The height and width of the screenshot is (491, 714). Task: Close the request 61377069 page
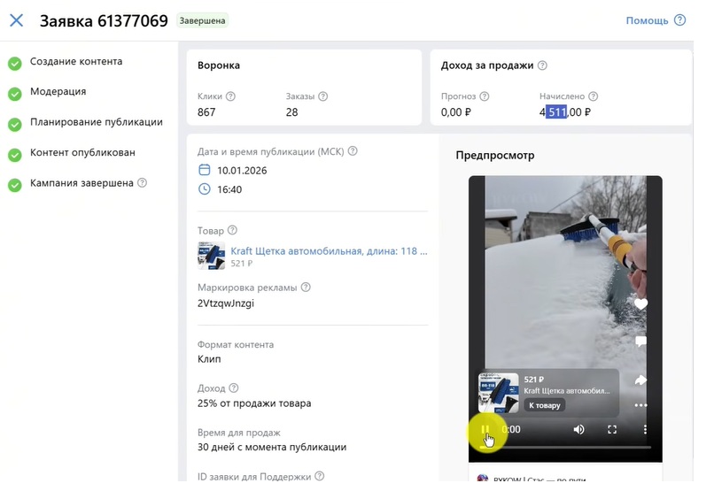[17, 20]
